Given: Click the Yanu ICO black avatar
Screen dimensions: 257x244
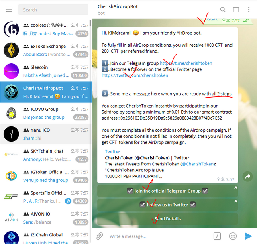Looking at the screenshot, I should coord(11,134).
